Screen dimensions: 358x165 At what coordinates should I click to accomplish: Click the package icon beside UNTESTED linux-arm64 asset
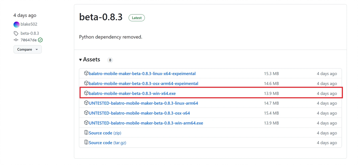[x=86, y=103]
